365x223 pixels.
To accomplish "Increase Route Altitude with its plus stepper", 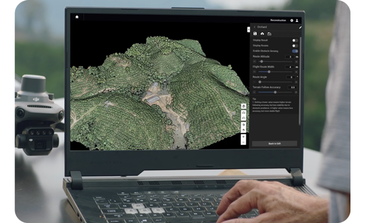I will click(296, 62).
